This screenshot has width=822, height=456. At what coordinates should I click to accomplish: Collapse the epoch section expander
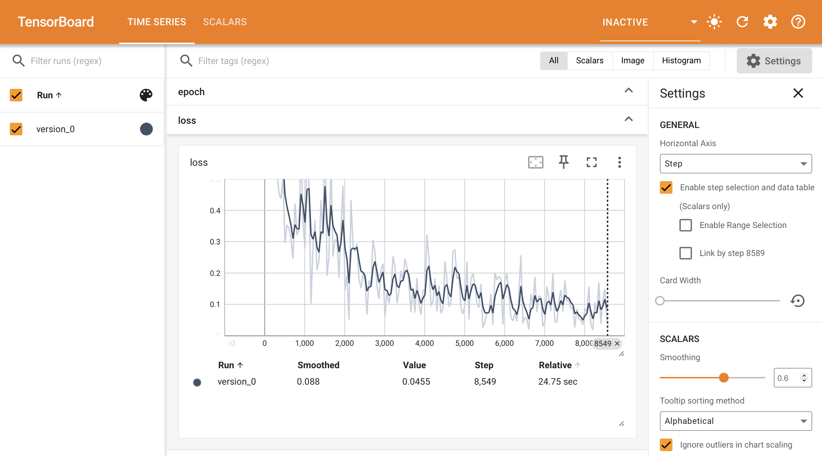click(x=630, y=91)
